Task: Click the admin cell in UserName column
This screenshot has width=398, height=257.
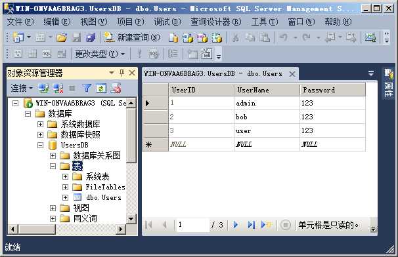Action: [267, 103]
